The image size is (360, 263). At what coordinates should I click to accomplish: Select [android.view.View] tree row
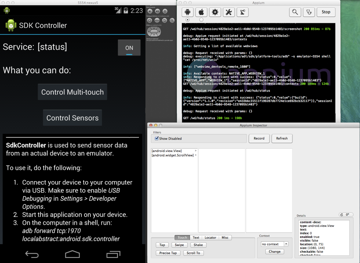pos(175,151)
